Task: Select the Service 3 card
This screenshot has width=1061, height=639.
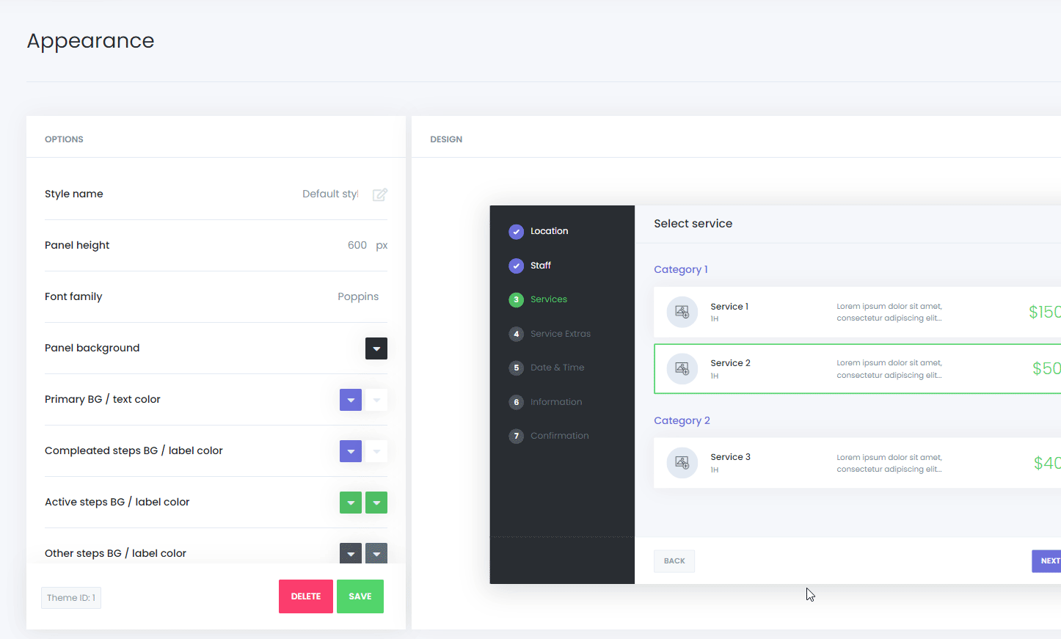Action: (x=857, y=463)
